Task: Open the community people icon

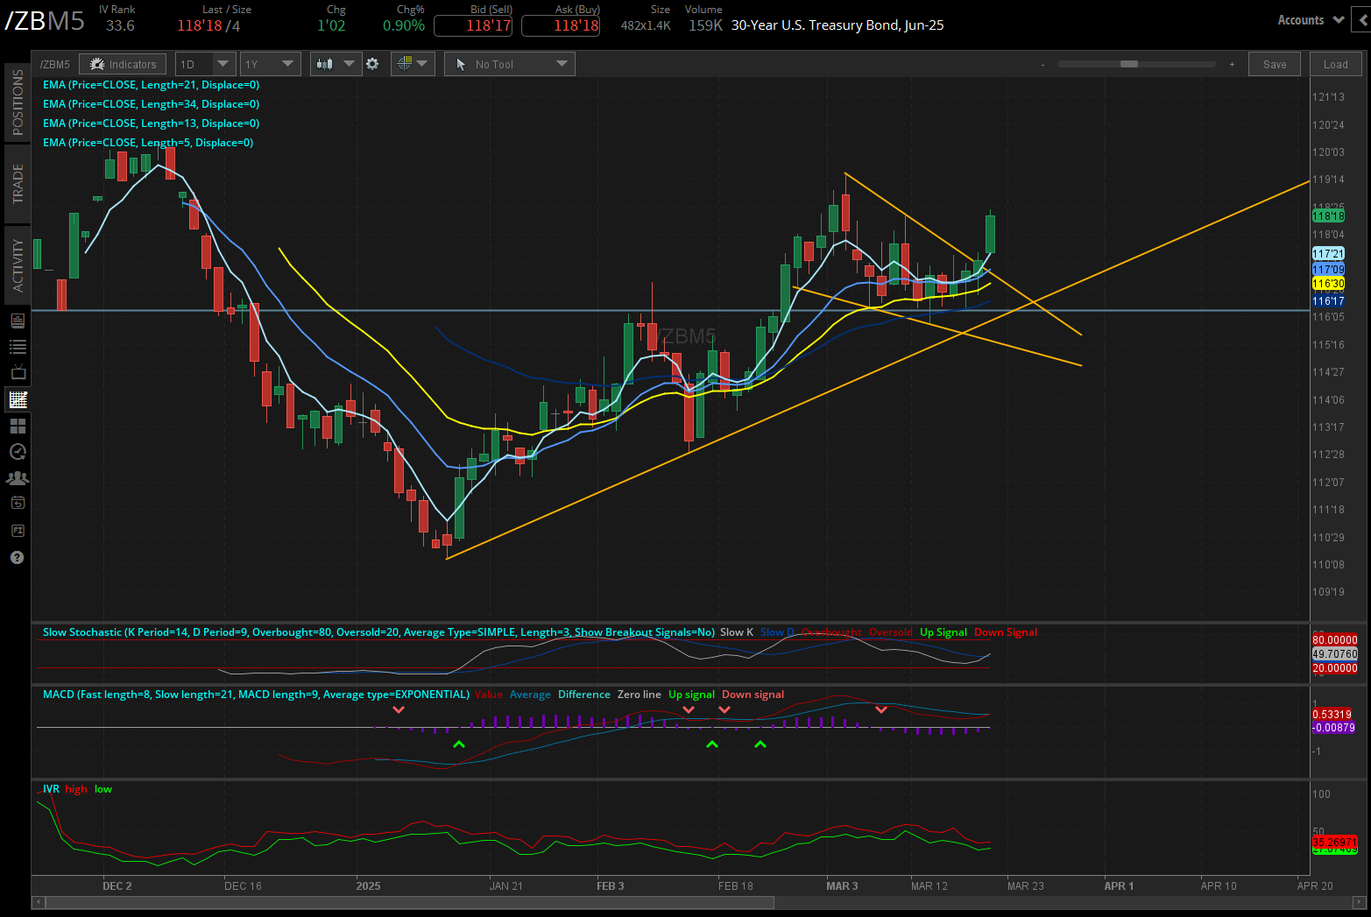Action: [x=18, y=477]
